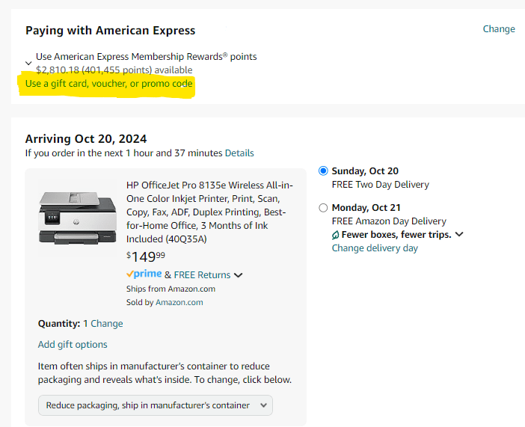Click the Prime logo badge
Screen dimensions: 525x427
pos(144,274)
